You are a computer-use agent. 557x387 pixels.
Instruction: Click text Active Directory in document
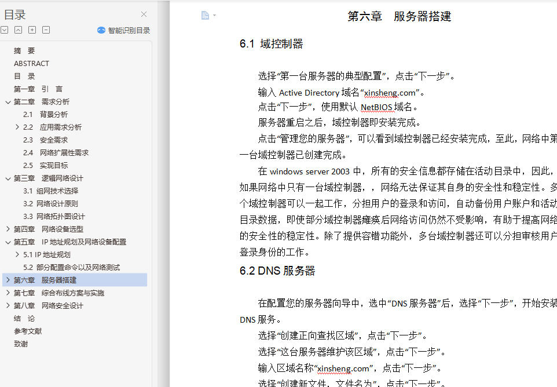[309, 93]
